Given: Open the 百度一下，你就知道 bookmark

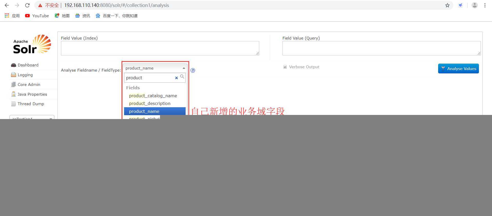Looking at the screenshot, I should [117, 16].
